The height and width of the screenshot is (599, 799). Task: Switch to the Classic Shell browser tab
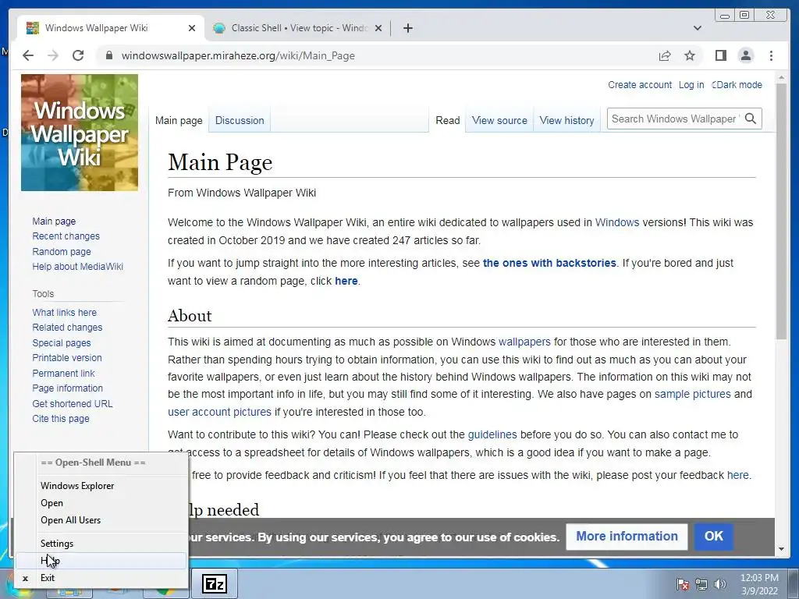(298, 28)
